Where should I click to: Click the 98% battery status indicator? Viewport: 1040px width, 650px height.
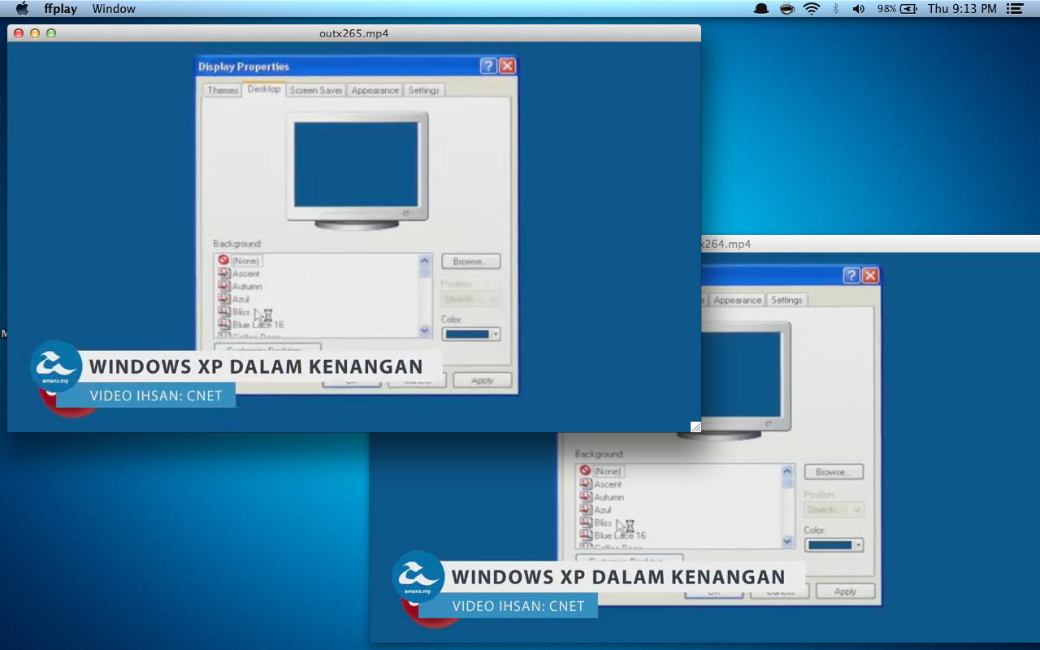point(896,9)
